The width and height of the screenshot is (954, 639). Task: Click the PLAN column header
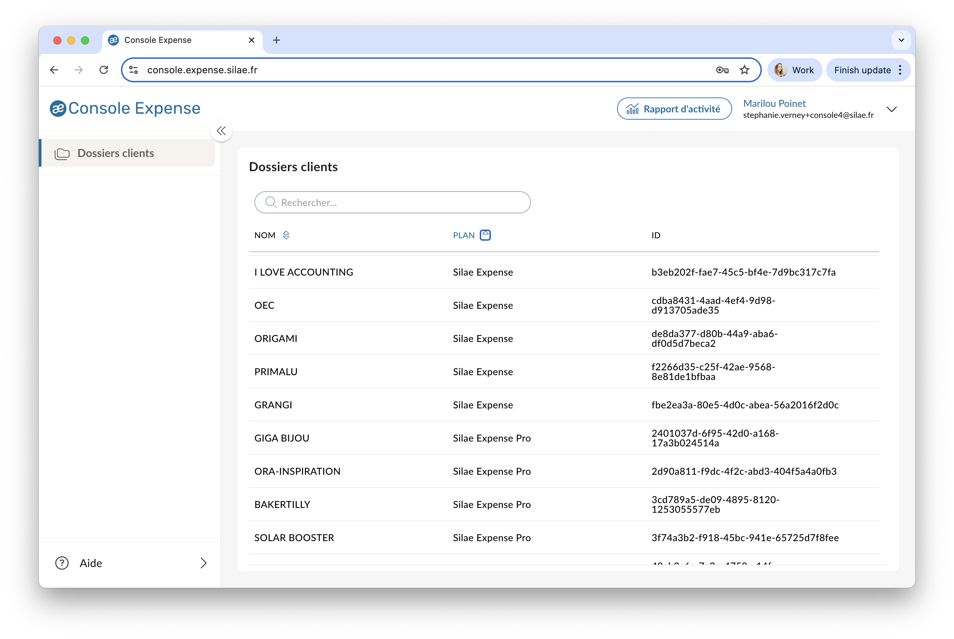[x=464, y=235]
